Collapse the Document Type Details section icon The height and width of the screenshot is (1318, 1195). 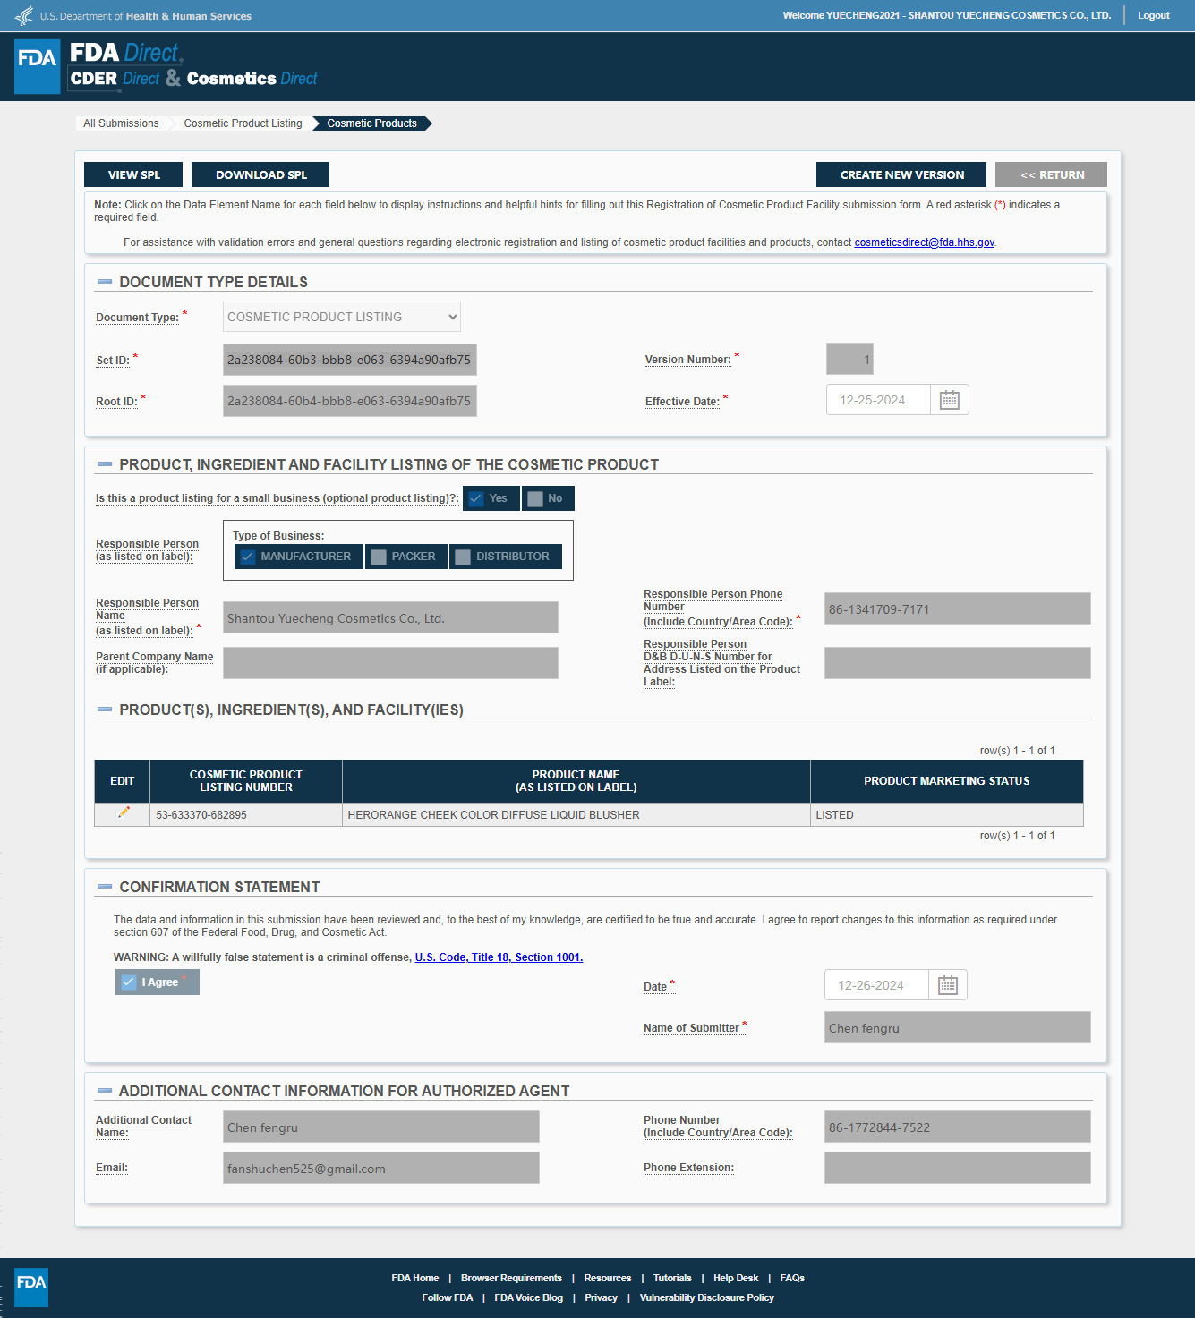coord(105,282)
